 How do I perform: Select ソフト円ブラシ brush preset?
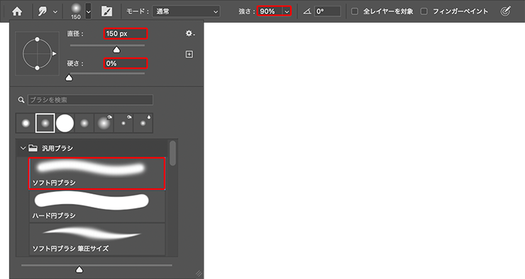click(97, 173)
